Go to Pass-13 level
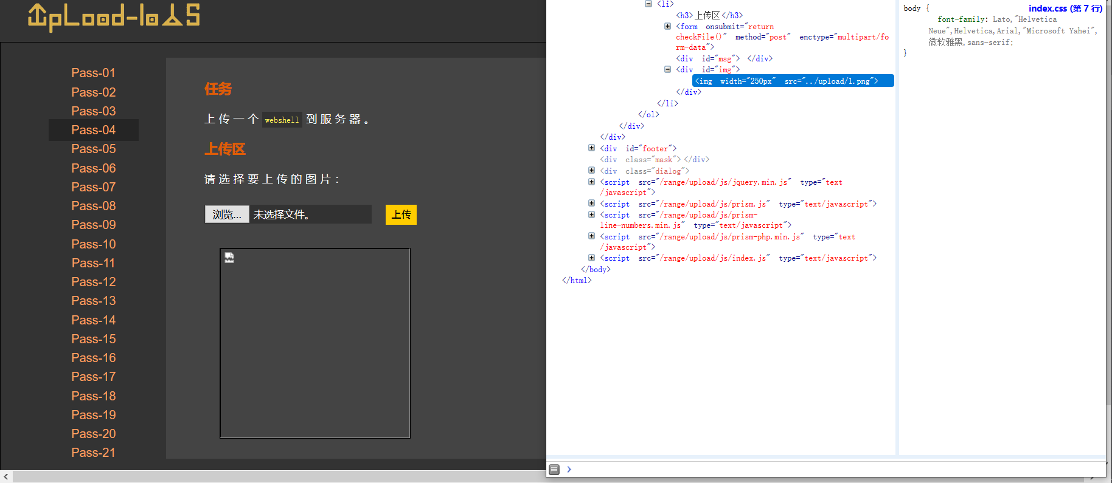The height and width of the screenshot is (483, 1112). pyautogui.click(x=94, y=301)
